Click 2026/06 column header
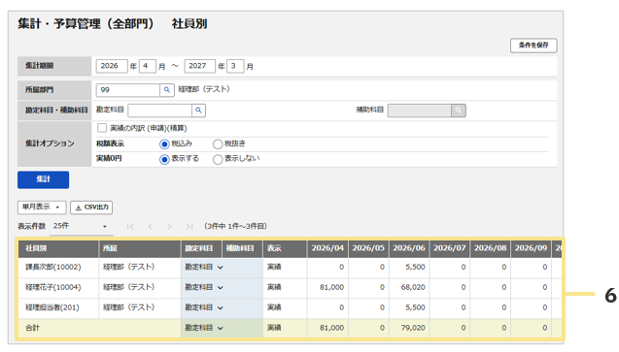Screen dimensions: 619x352 409,248
